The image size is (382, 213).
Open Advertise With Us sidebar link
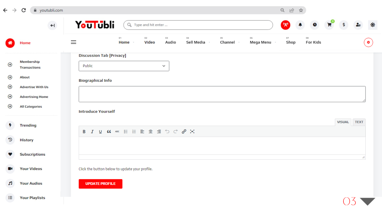(x=34, y=87)
